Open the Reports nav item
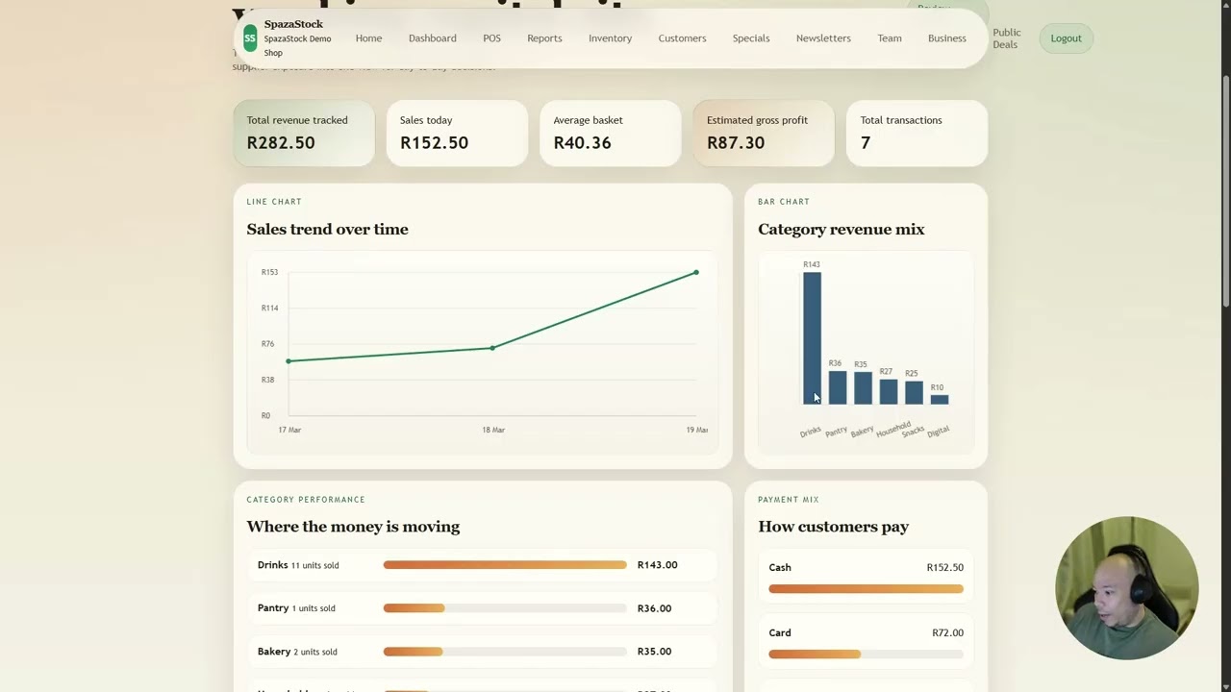Image resolution: width=1231 pixels, height=692 pixels. click(x=544, y=38)
